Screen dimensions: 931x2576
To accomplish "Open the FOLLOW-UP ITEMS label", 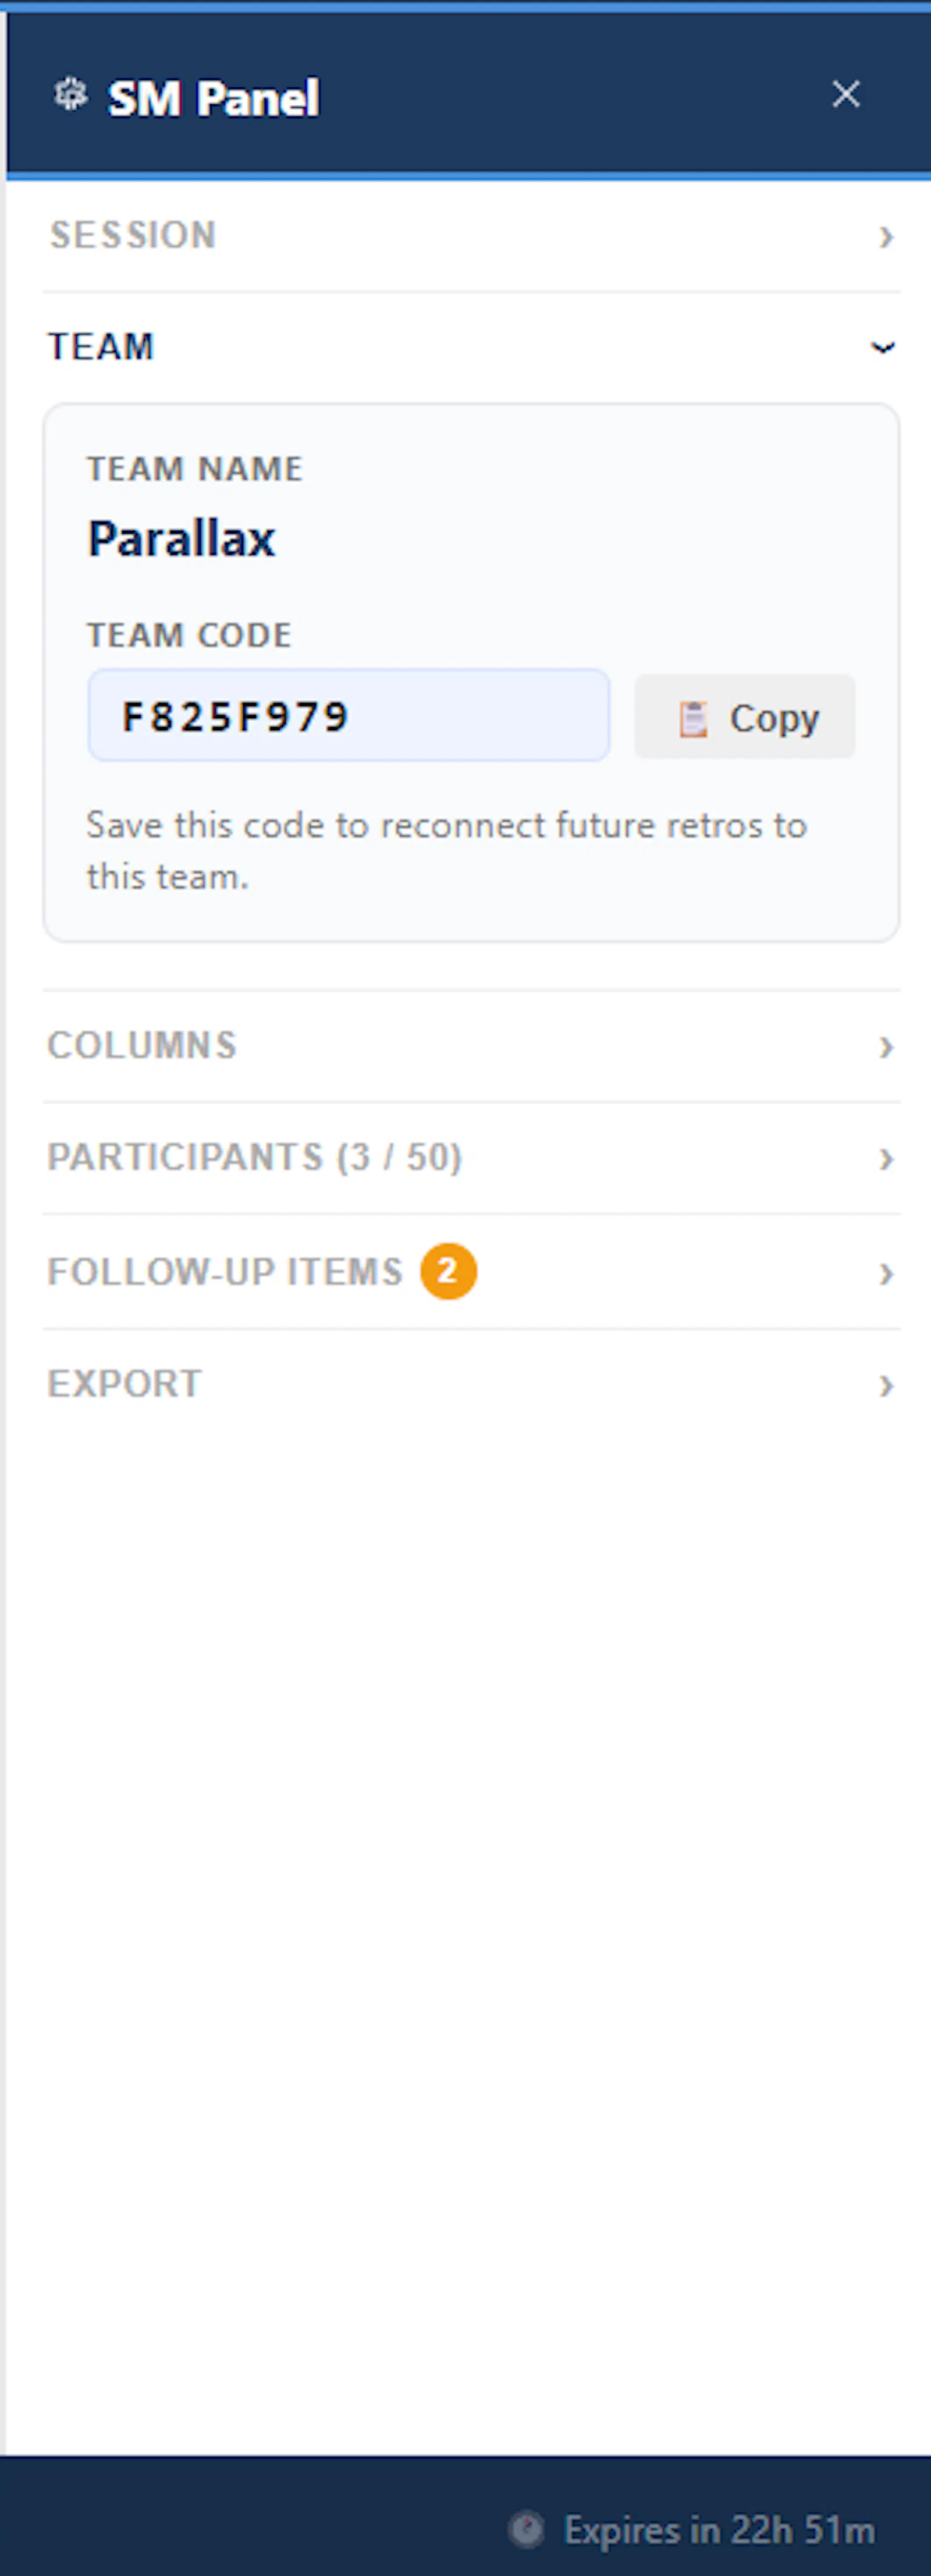I will tap(225, 1272).
